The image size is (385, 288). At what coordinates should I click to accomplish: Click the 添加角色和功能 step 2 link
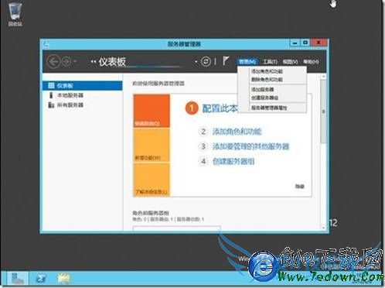[237, 132]
